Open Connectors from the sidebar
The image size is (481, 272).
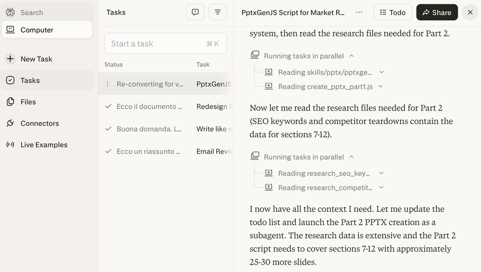click(x=40, y=123)
